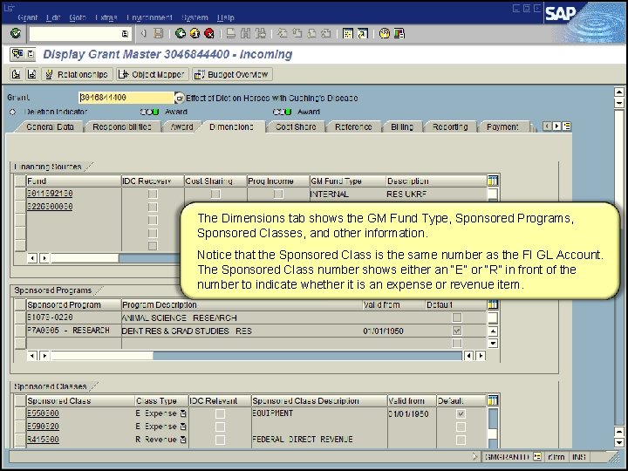Click the icon left of Display Grant Master title
The image size is (628, 471).
pyautogui.click(x=17, y=54)
